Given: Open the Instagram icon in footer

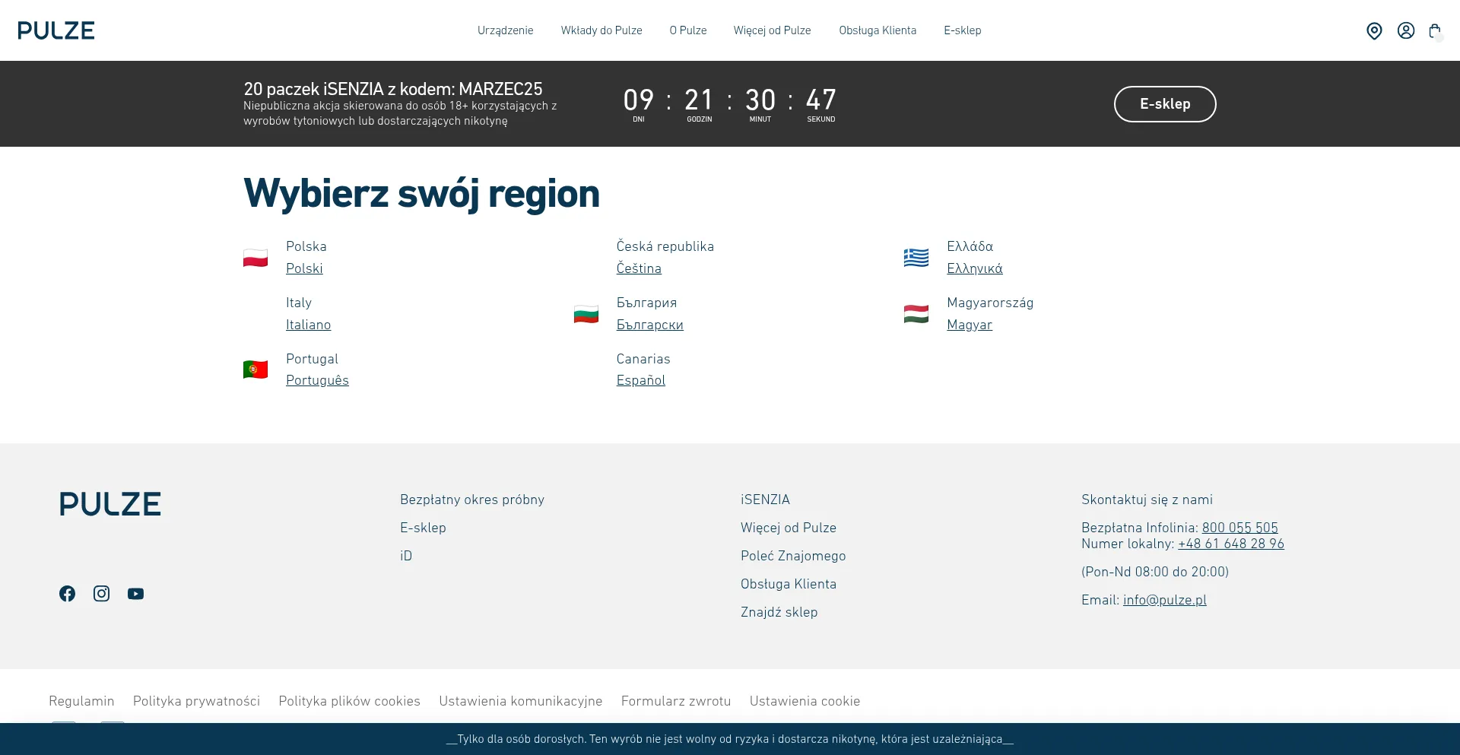Looking at the screenshot, I should point(101,593).
